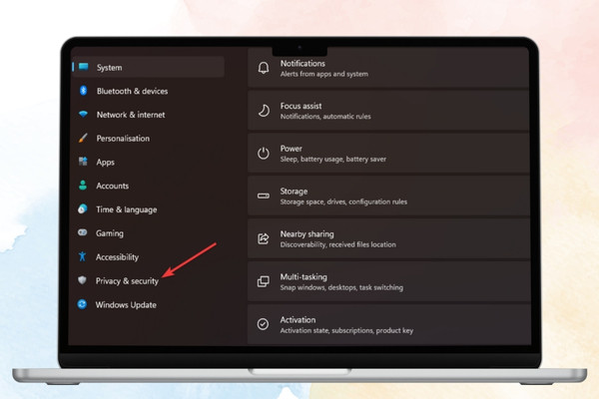
Task: Click 'Snap windows, desktops, task switching' text
Action: (341, 287)
